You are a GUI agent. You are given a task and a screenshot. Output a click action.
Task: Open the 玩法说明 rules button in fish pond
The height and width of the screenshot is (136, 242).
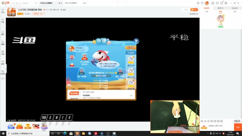pyautogui.click(x=131, y=47)
